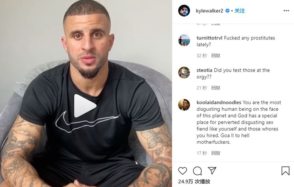The height and width of the screenshot is (187, 294).
Task: Like the post with heart icon
Action: click(x=182, y=171)
